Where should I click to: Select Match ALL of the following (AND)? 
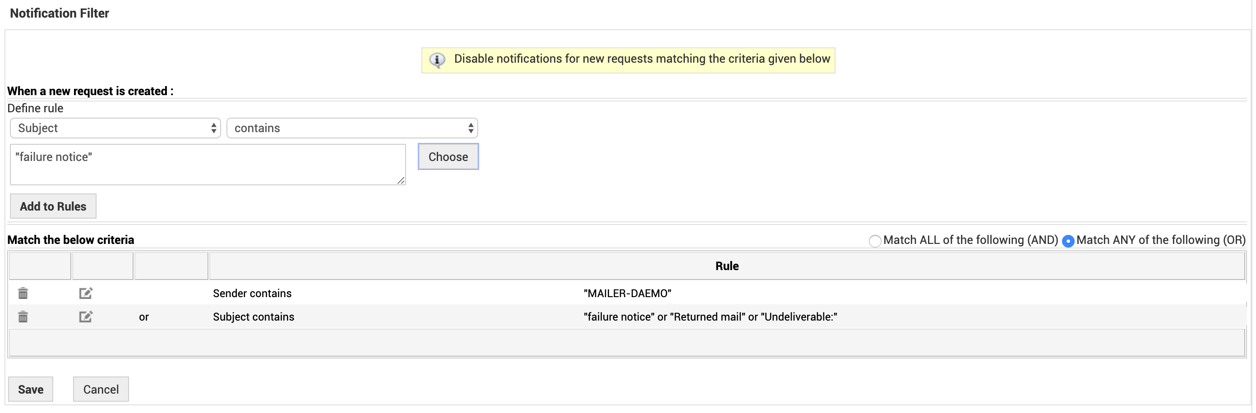(x=875, y=241)
